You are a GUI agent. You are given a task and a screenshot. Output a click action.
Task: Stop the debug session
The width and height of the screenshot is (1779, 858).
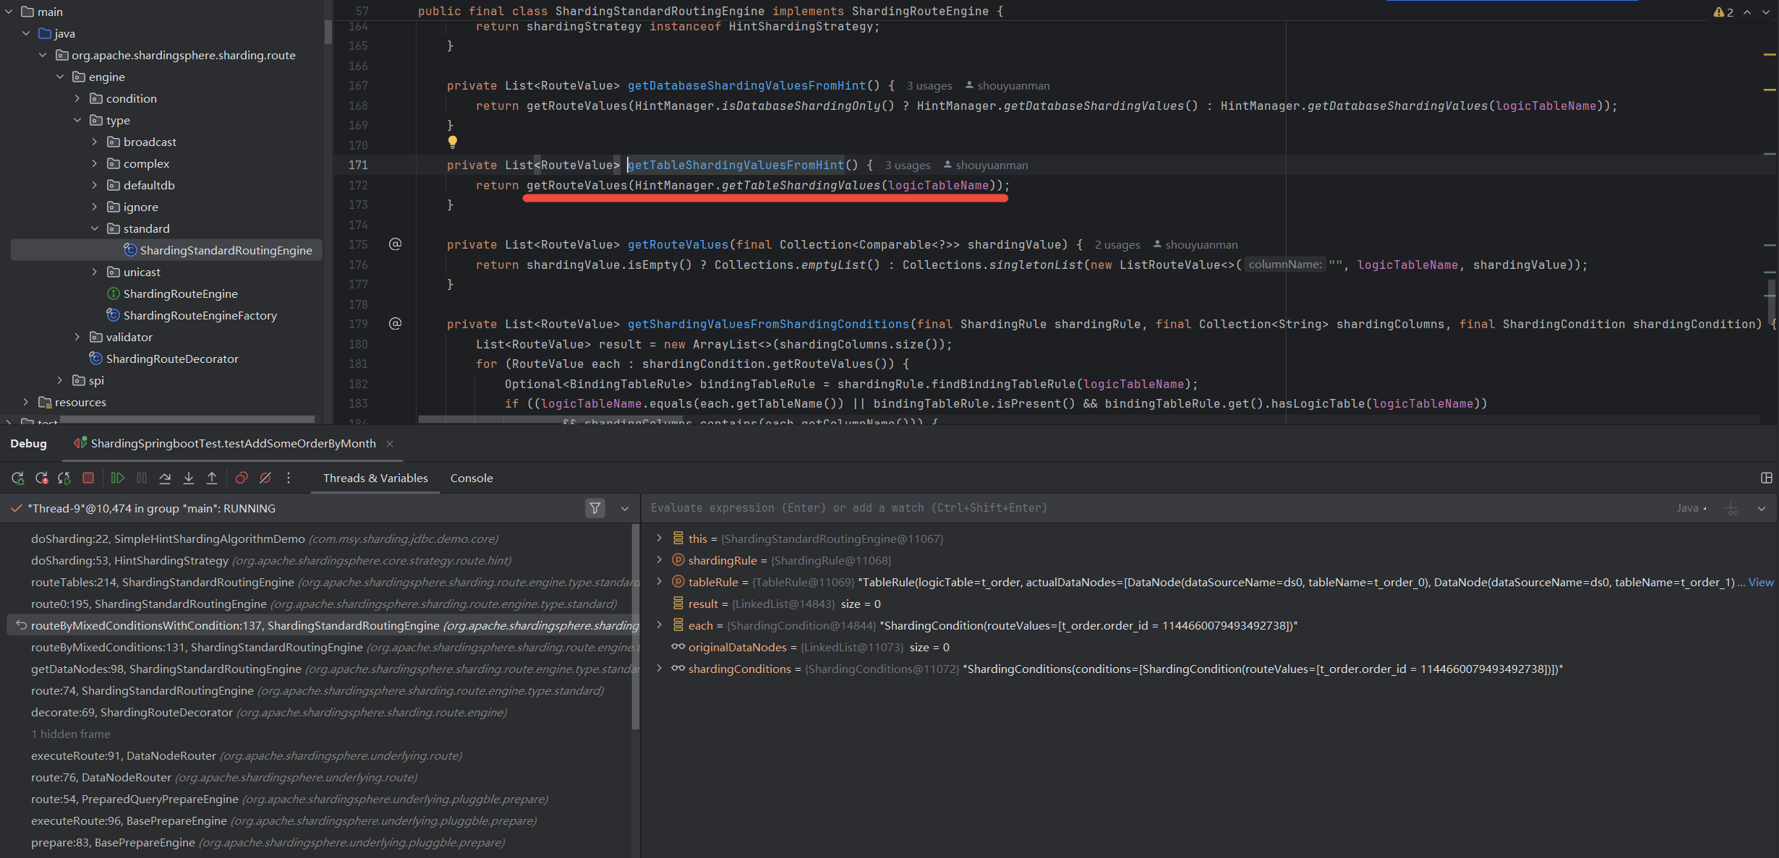[88, 478]
